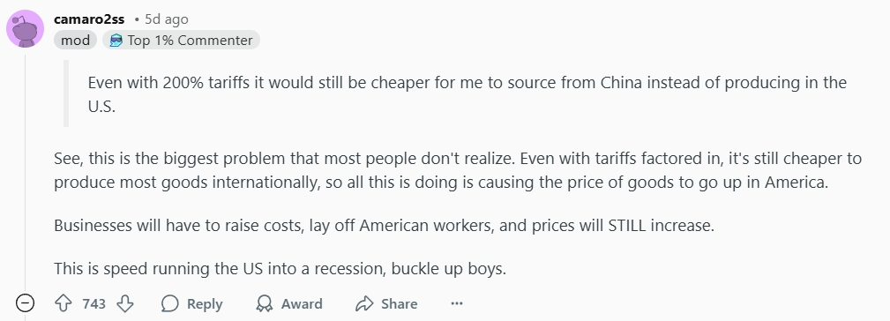Click the Share text label

coord(399,304)
